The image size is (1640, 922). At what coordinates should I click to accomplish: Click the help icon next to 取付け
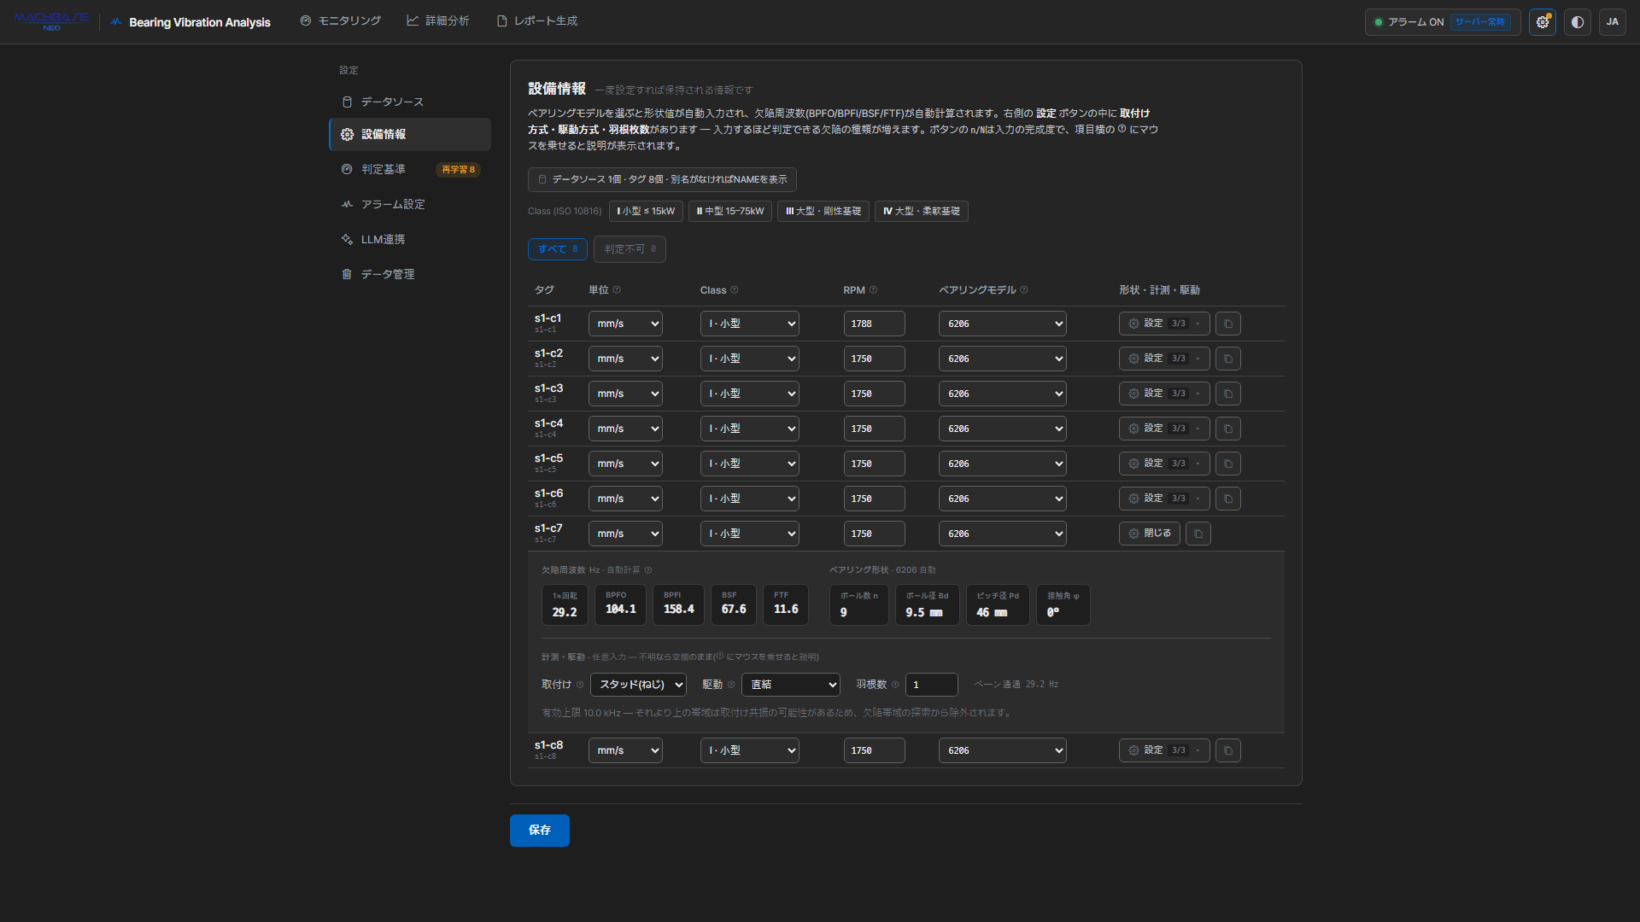point(580,685)
